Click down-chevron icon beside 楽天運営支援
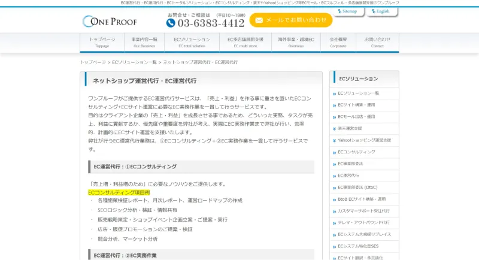 click(x=334, y=129)
